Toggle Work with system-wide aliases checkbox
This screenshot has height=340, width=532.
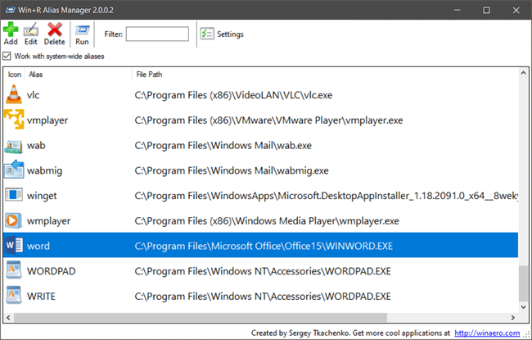7,56
